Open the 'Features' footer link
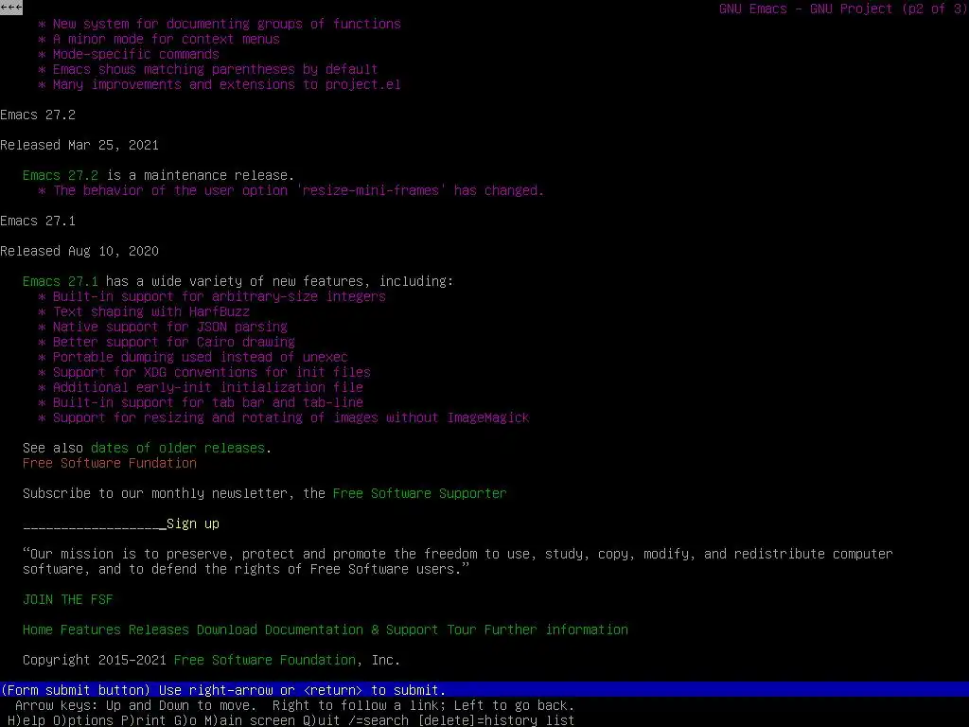 [x=90, y=629]
